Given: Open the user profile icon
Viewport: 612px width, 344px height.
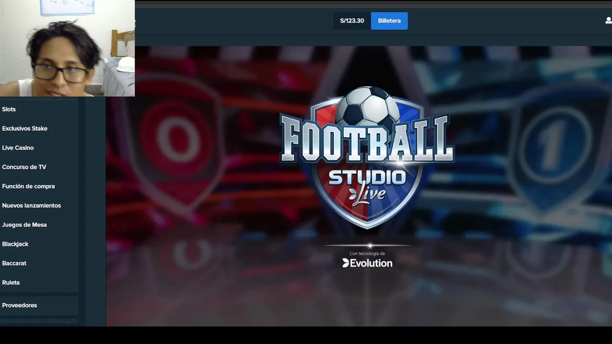Looking at the screenshot, I should (608, 21).
